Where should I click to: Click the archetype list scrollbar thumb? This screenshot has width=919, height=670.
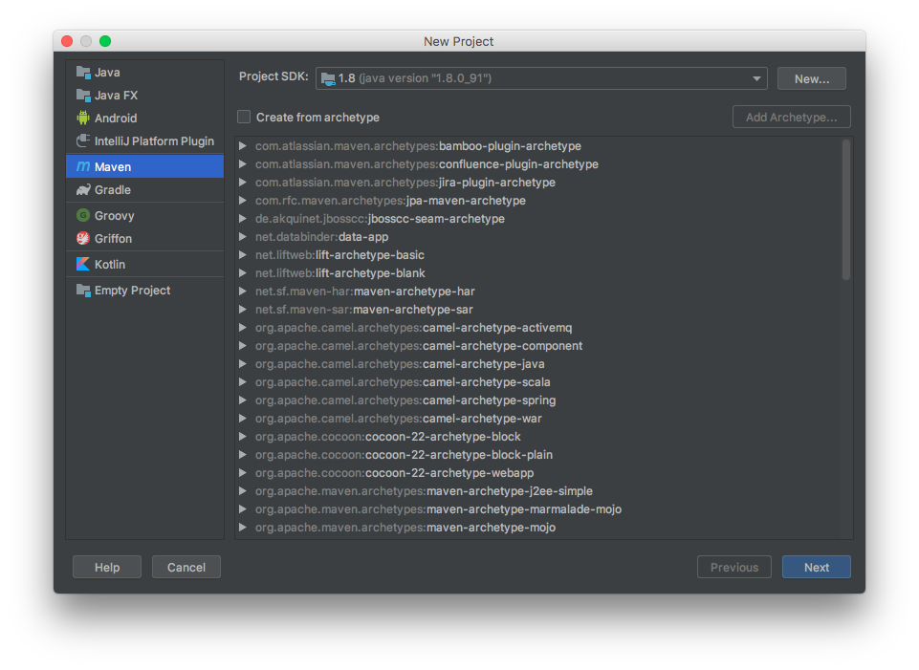click(845, 209)
